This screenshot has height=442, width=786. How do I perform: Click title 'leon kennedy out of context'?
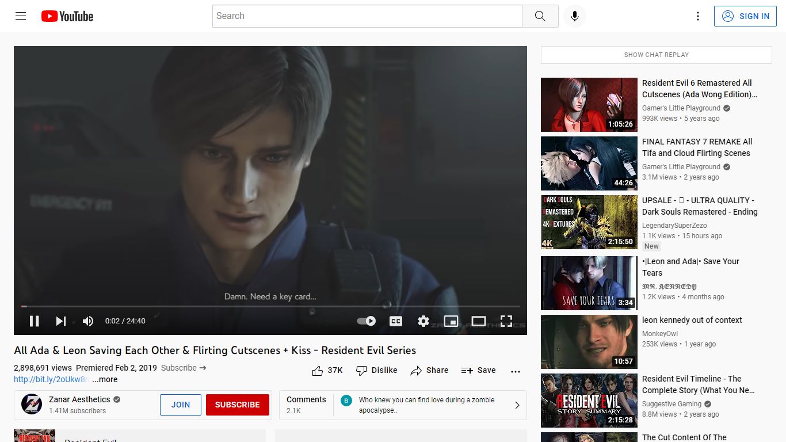pos(692,320)
